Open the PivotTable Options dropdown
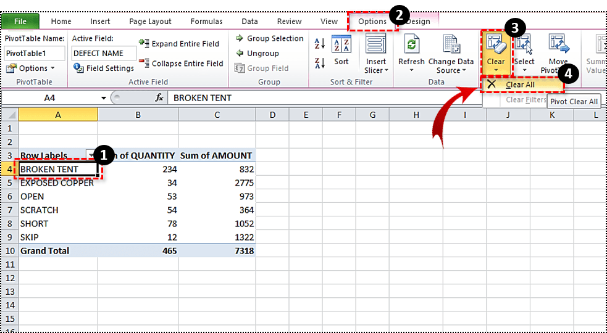The height and width of the screenshot is (333, 607). coord(32,68)
